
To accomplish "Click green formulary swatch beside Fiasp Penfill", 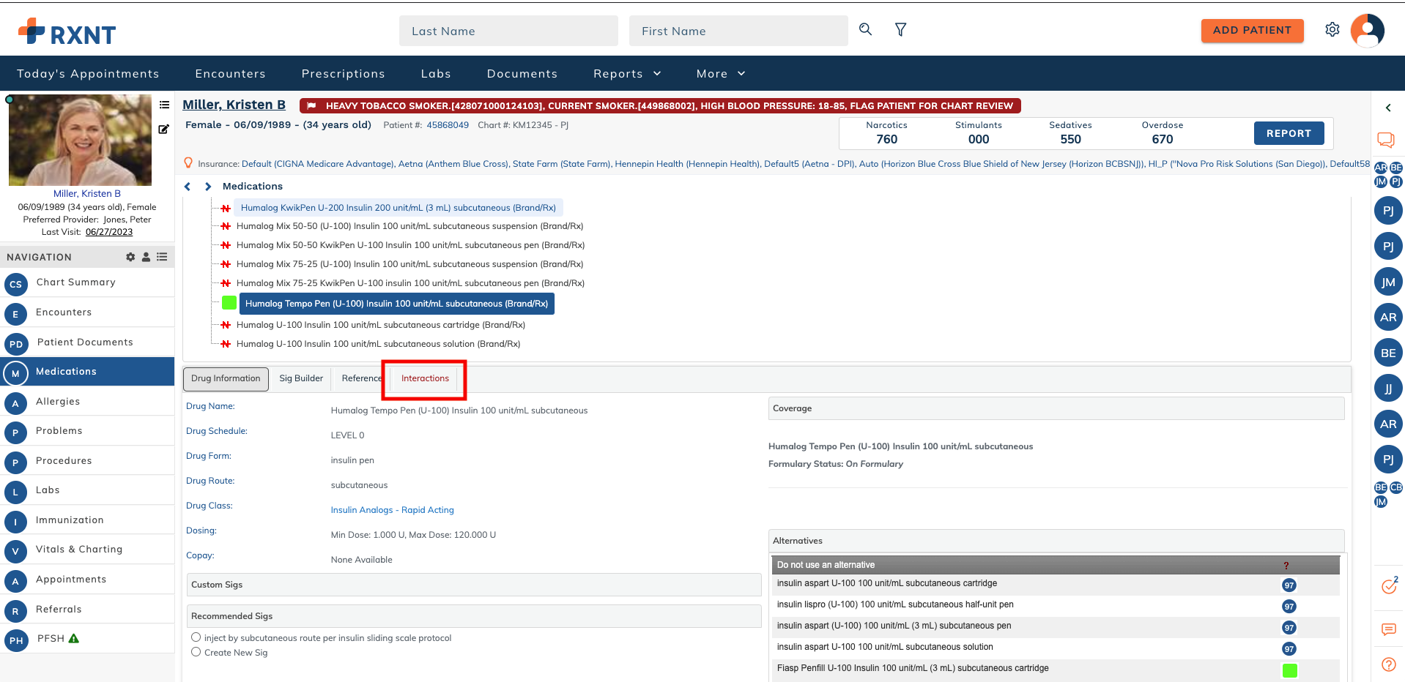I will (1289, 670).
